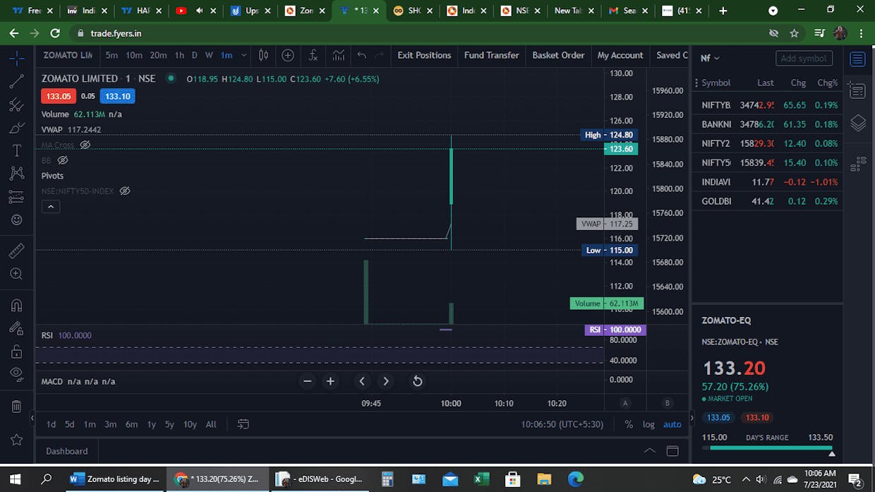Image resolution: width=875 pixels, height=492 pixels.
Task: Click the compare or add symbol icon
Action: (288, 55)
